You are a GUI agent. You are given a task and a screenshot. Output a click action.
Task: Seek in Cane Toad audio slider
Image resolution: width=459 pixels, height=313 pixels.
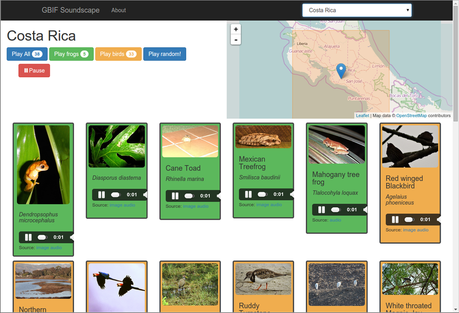tap(189, 196)
